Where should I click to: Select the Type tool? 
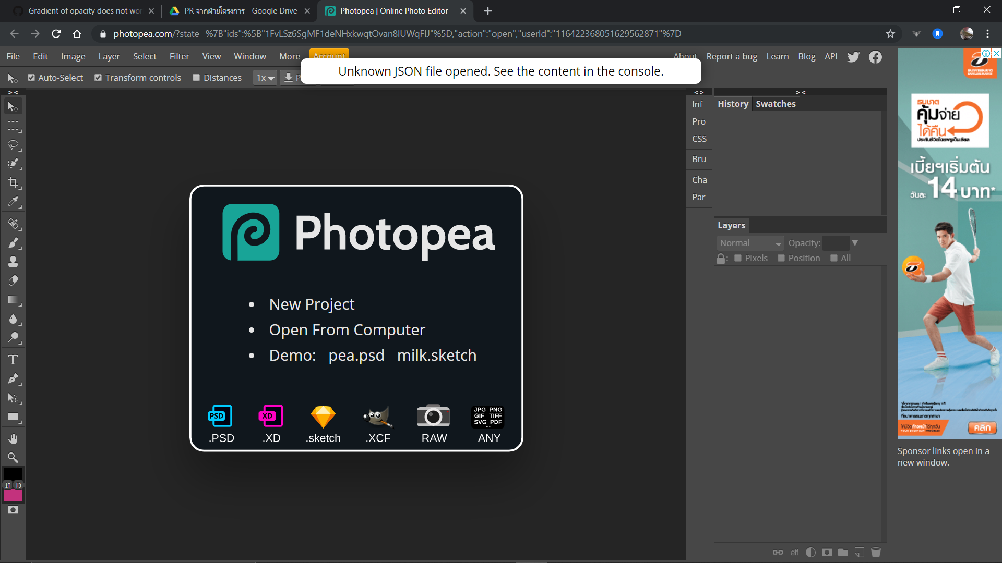pyautogui.click(x=13, y=360)
